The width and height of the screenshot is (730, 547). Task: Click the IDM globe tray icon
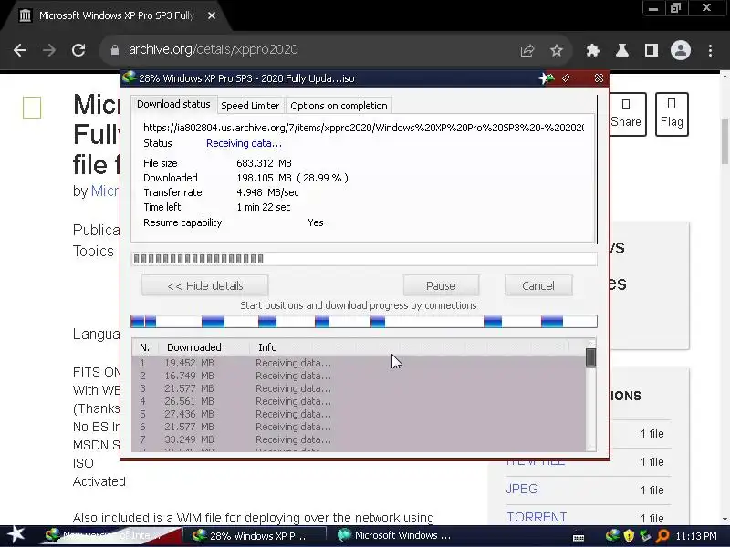click(612, 536)
